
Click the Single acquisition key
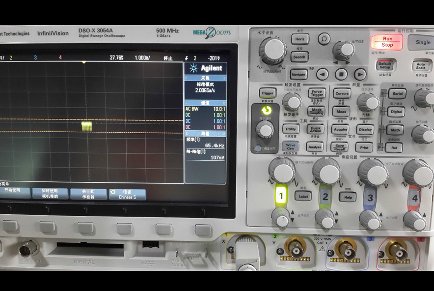(421, 42)
